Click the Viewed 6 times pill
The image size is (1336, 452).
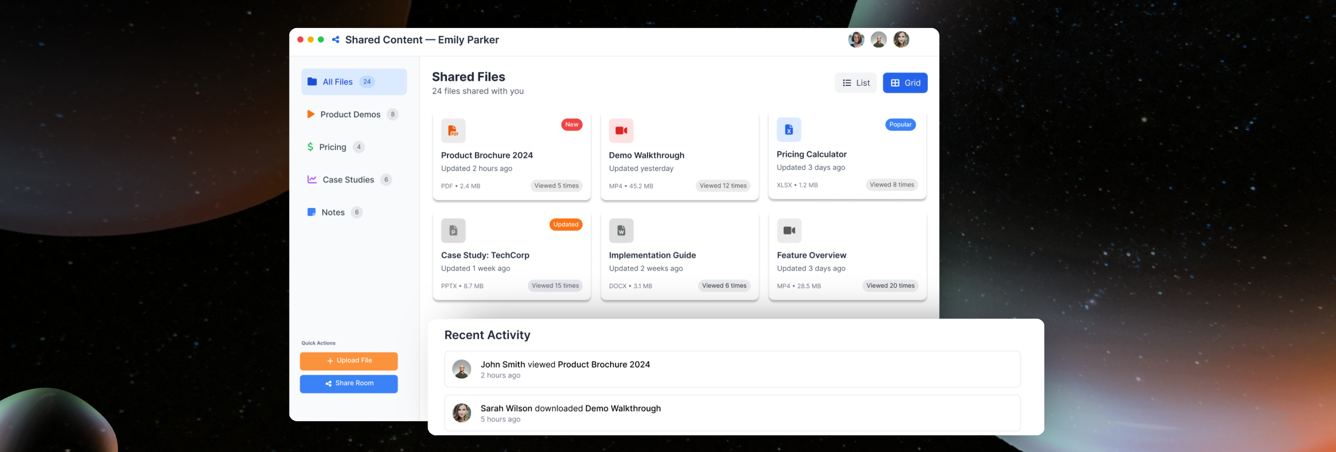[724, 286]
